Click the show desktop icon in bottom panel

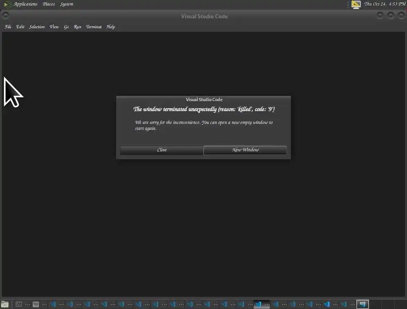(x=5, y=304)
